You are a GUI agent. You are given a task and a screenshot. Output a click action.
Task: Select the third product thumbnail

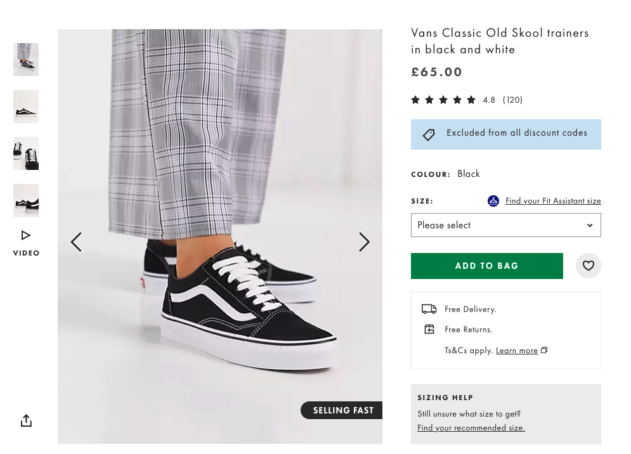coord(26,153)
